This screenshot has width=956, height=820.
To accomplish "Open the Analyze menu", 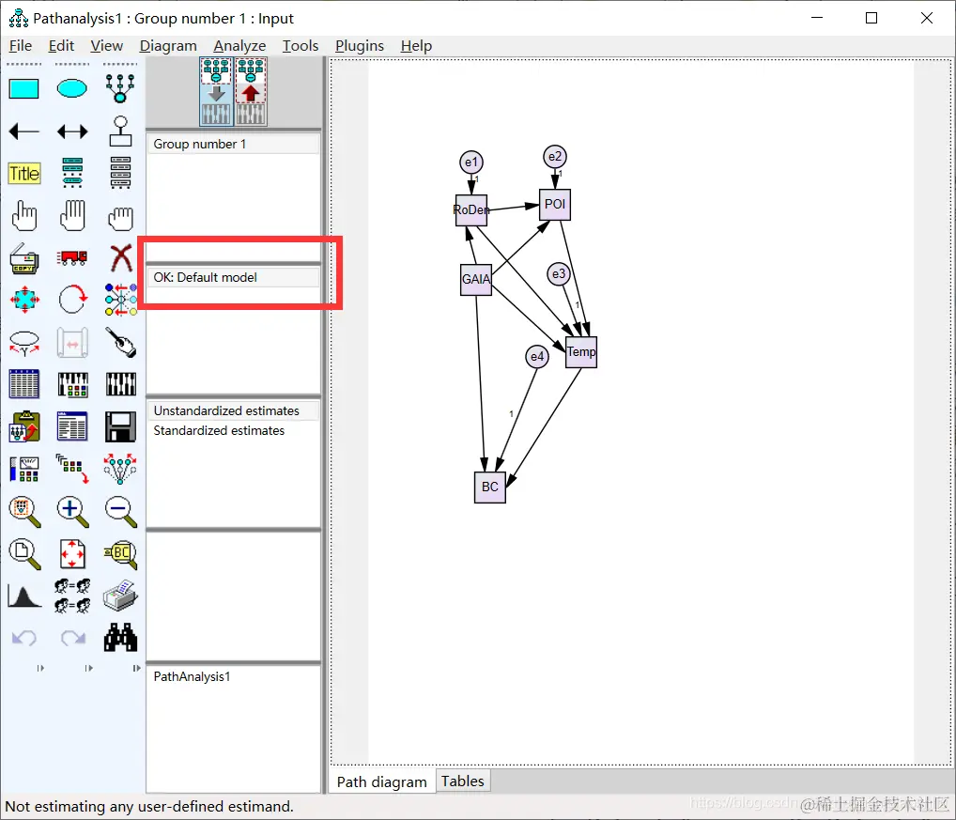I will 239,46.
